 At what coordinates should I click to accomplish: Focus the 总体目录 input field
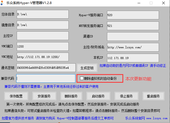click(43, 14)
